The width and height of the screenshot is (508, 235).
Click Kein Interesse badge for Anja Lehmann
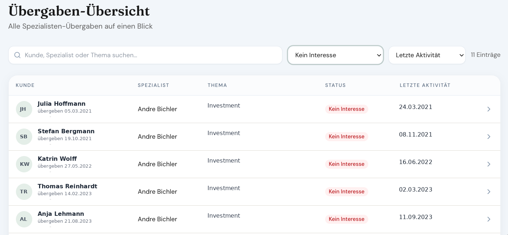[x=347, y=219]
